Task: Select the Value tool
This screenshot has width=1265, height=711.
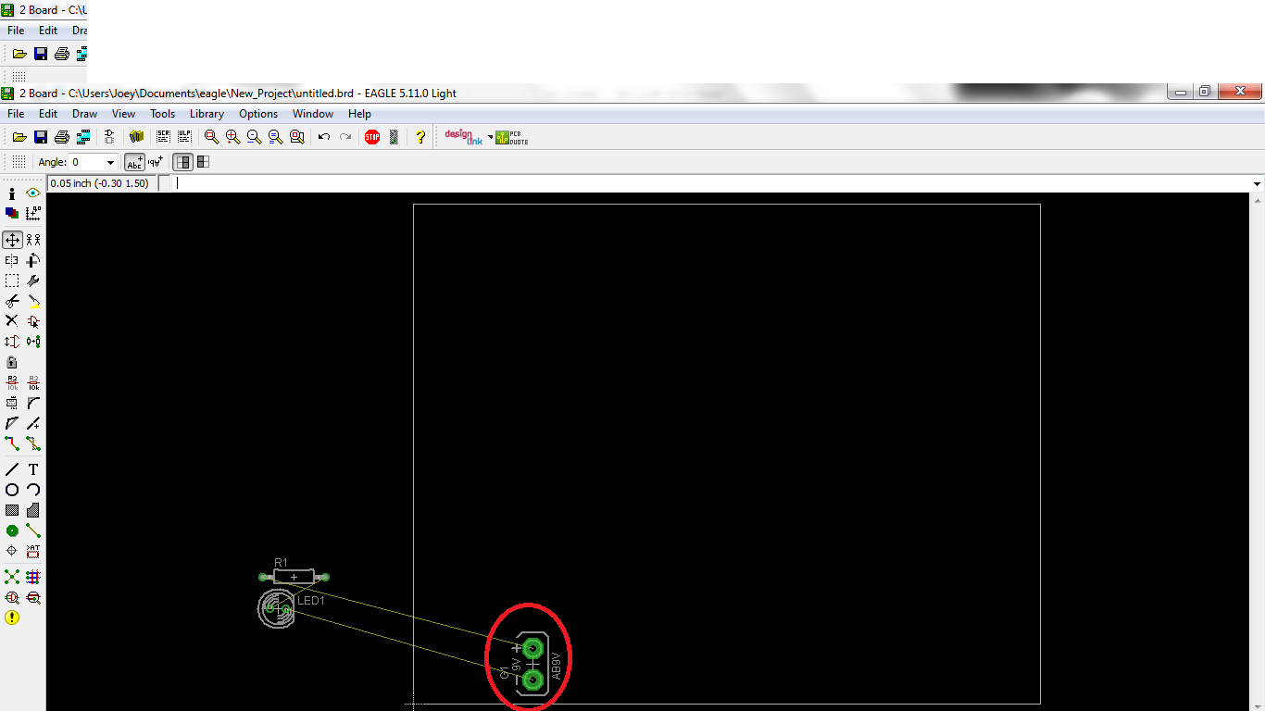Action: 33,382
